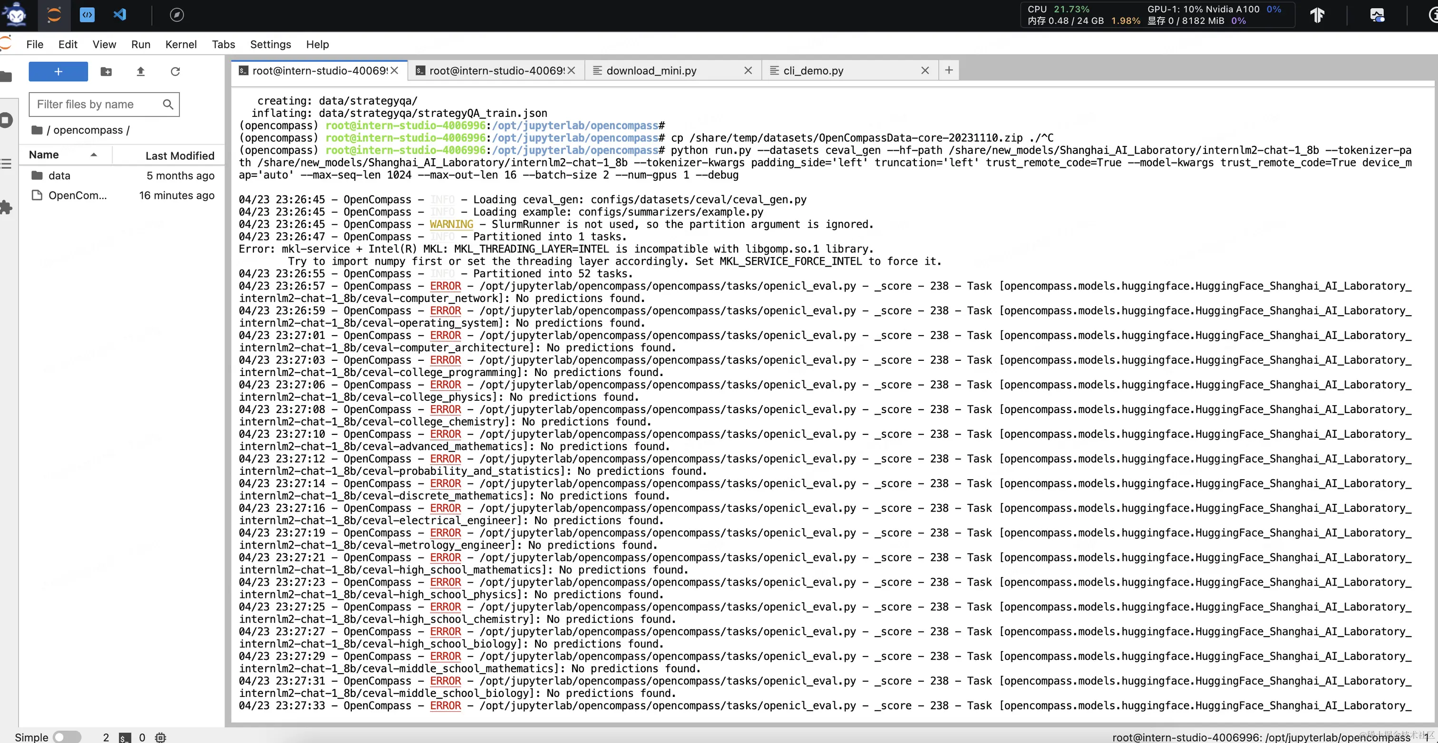Click the blue new launcher plus button
This screenshot has height=743, width=1438.
[x=58, y=71]
